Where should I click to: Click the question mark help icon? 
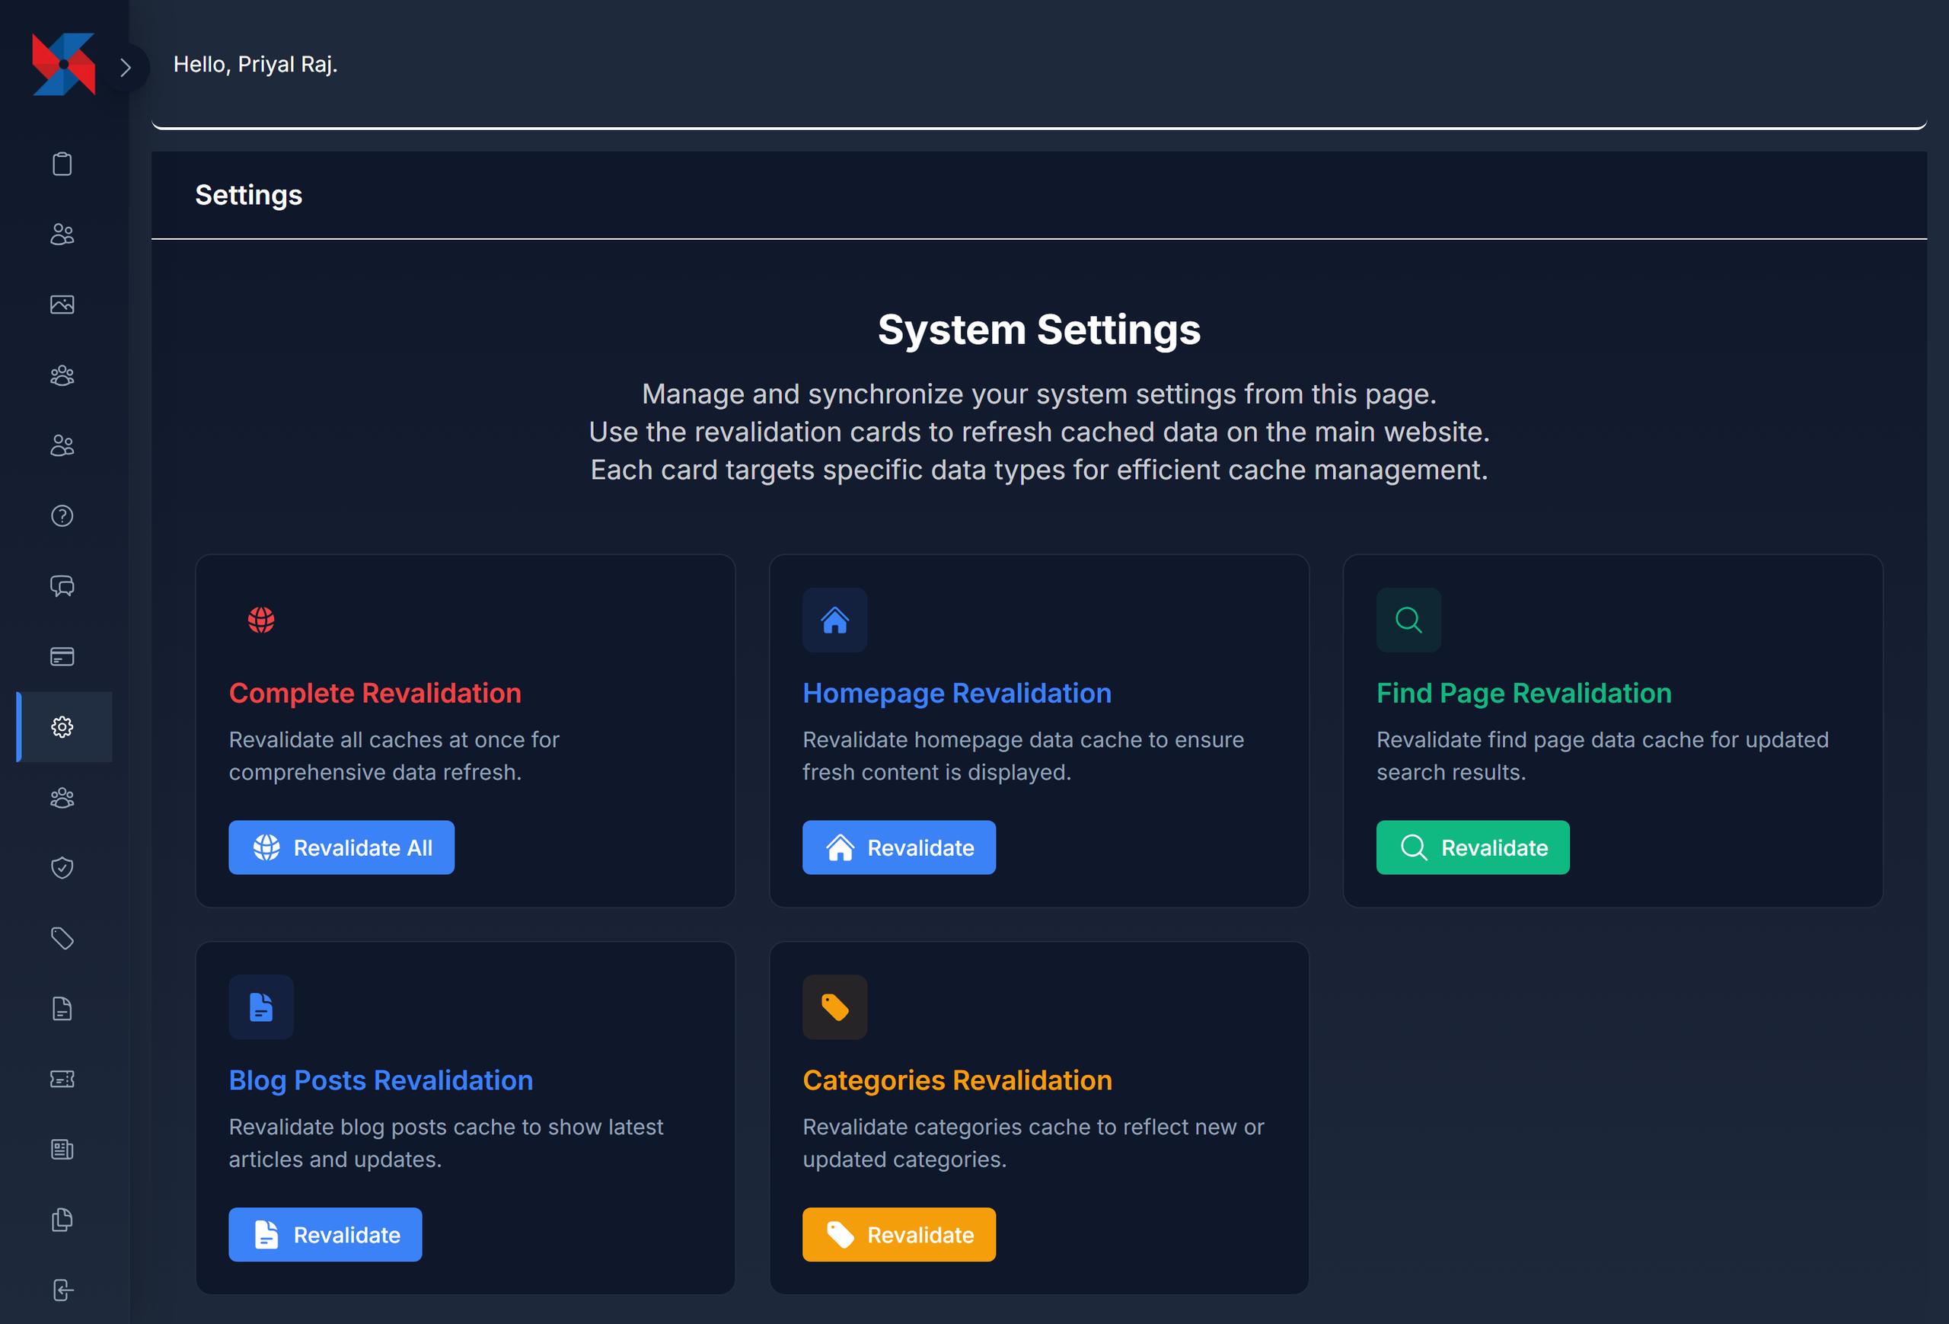[62, 515]
